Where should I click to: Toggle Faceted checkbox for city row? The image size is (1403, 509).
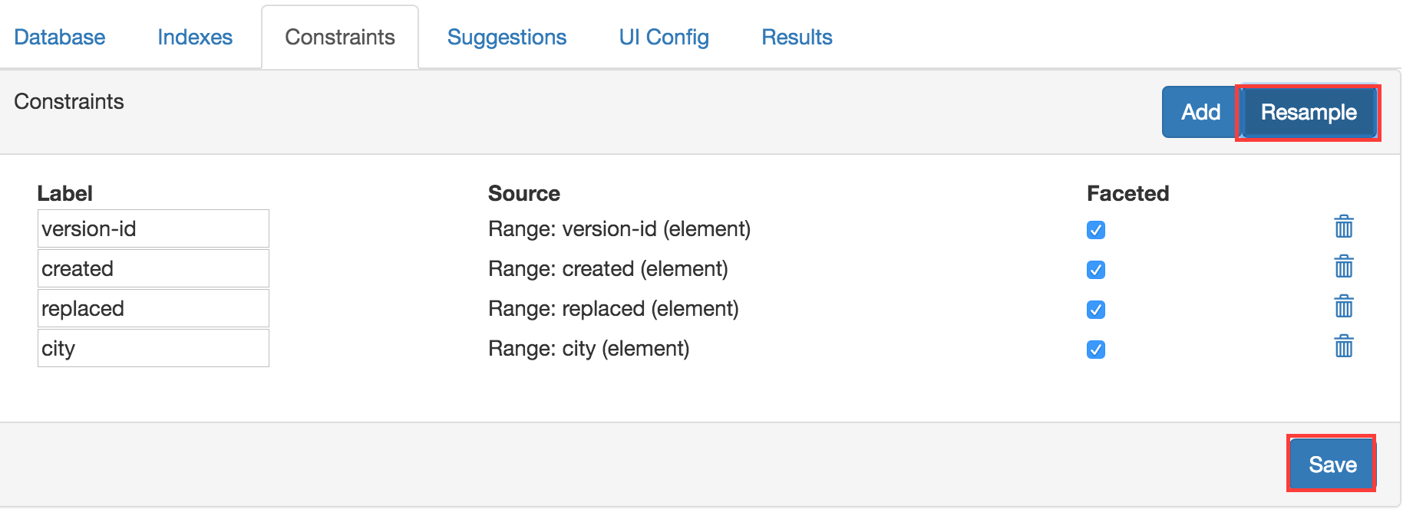point(1096,350)
